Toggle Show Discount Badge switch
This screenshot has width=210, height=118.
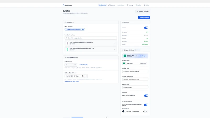[x=146, y=96]
